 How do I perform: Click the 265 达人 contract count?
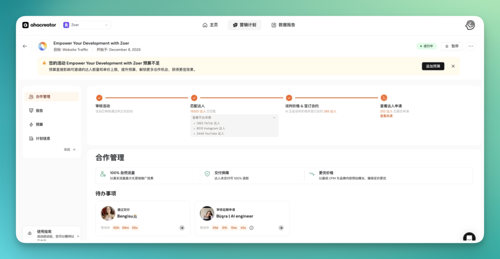pos(330,111)
